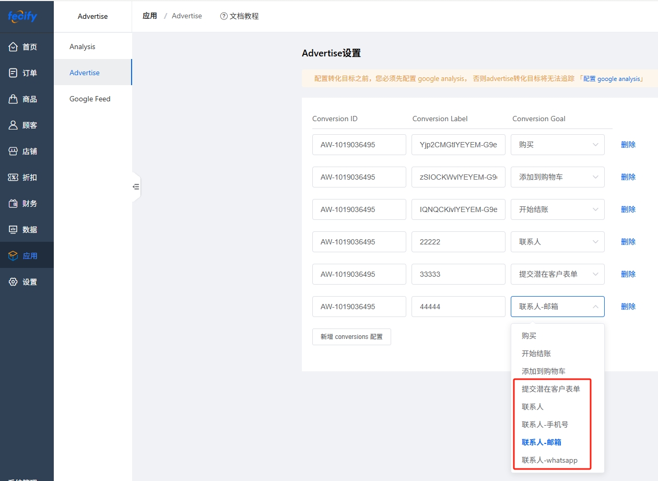Click the 设置 gear icon

click(x=14, y=282)
